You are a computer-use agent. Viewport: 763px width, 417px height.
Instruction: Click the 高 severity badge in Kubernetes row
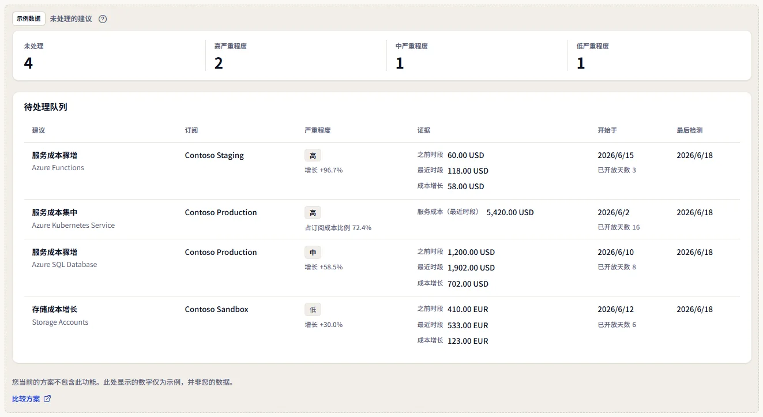[313, 212]
